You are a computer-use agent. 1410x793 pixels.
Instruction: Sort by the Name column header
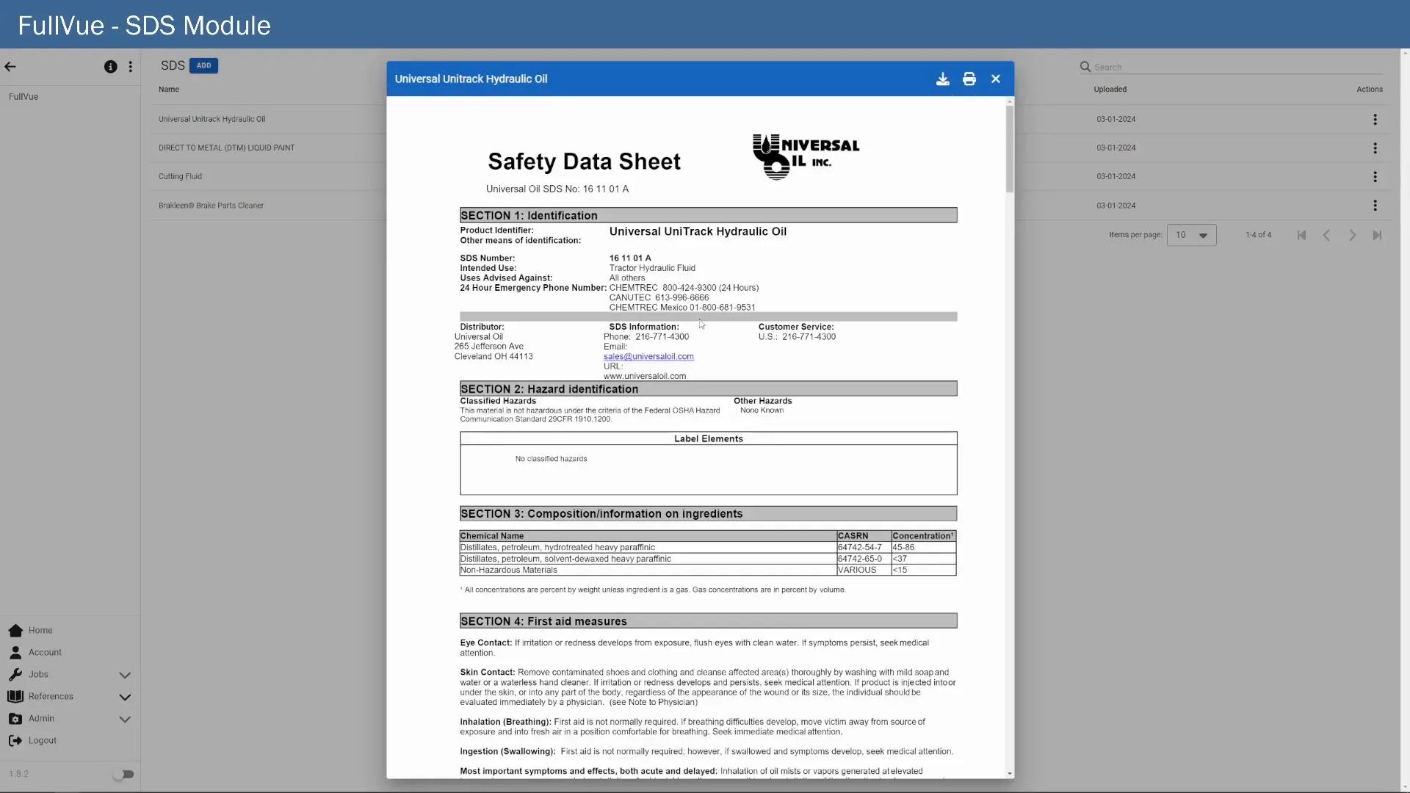(169, 90)
